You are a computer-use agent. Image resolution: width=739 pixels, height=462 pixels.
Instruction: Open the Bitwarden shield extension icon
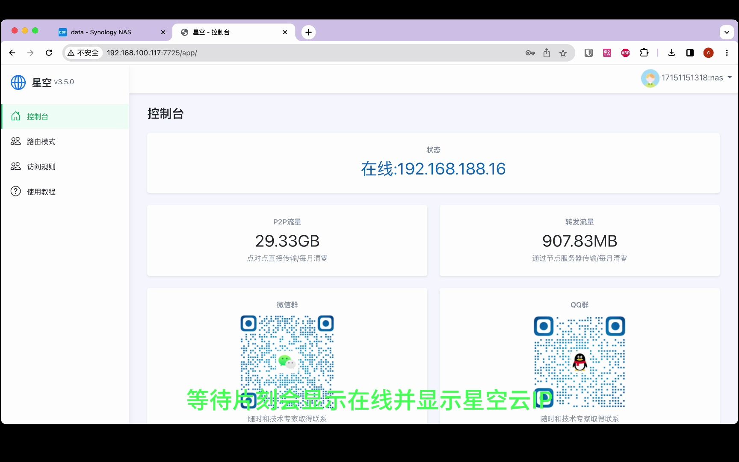pos(589,53)
